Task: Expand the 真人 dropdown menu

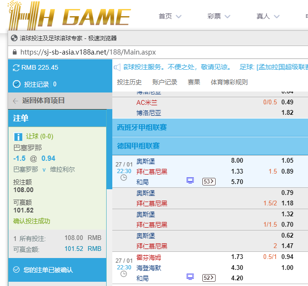Action: 277,17
